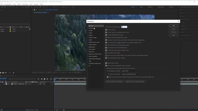Open Memory & Performance preferences
This screenshot has width=198, height=111.
(x=95, y=54)
